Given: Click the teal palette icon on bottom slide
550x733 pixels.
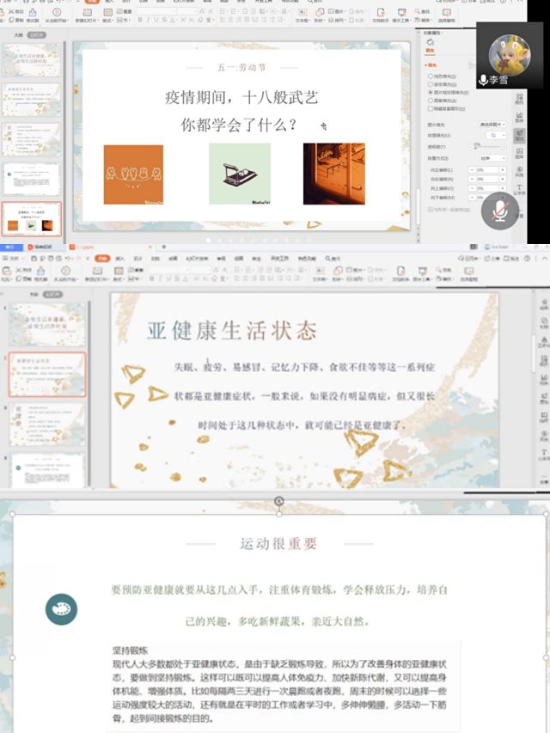Looking at the screenshot, I should [61, 609].
